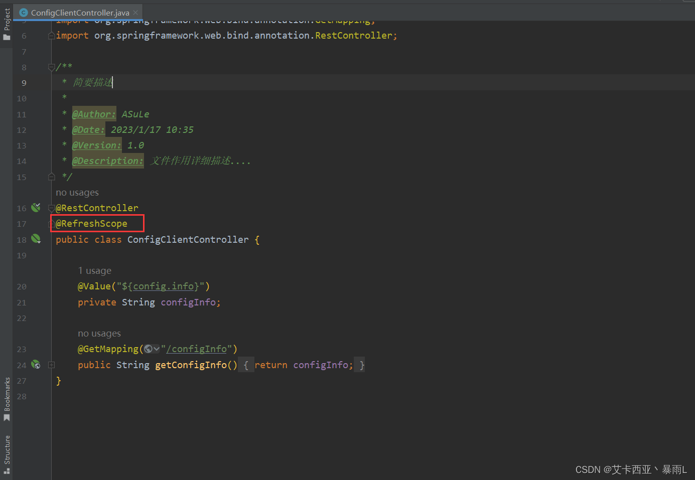Open the Bookmarks tool window
The height and width of the screenshot is (480, 695).
click(x=7, y=399)
